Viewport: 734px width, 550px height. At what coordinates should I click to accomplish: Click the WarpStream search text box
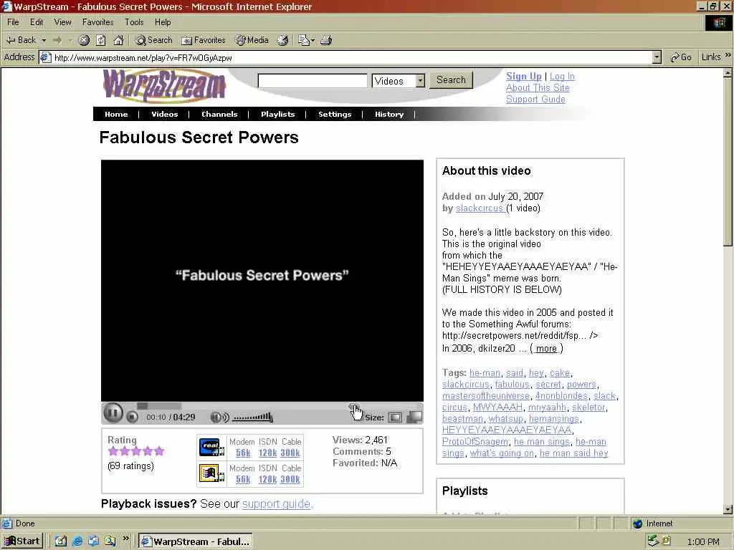coord(313,80)
